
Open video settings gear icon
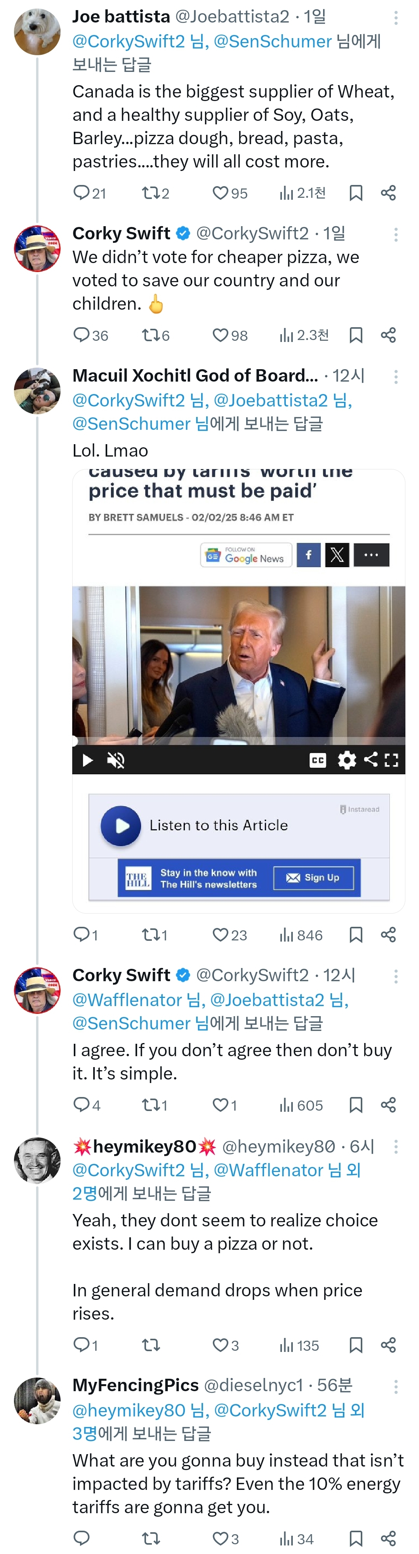(347, 759)
